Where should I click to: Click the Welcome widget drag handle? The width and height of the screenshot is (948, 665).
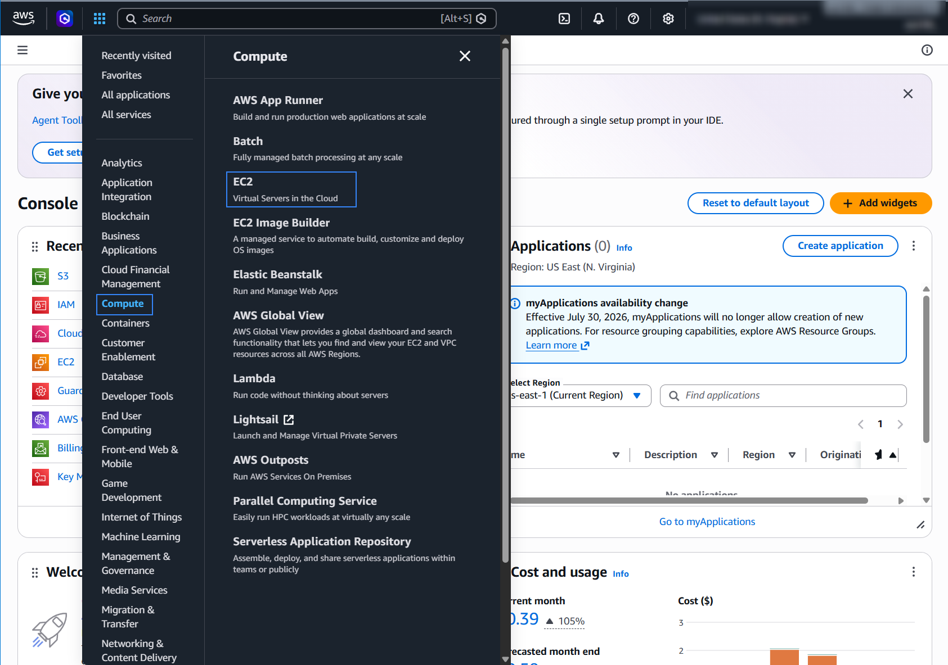[x=35, y=572]
